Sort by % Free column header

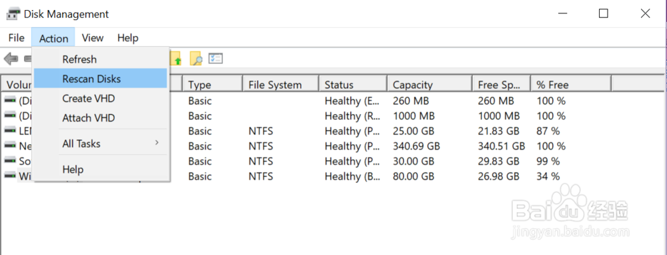point(572,84)
